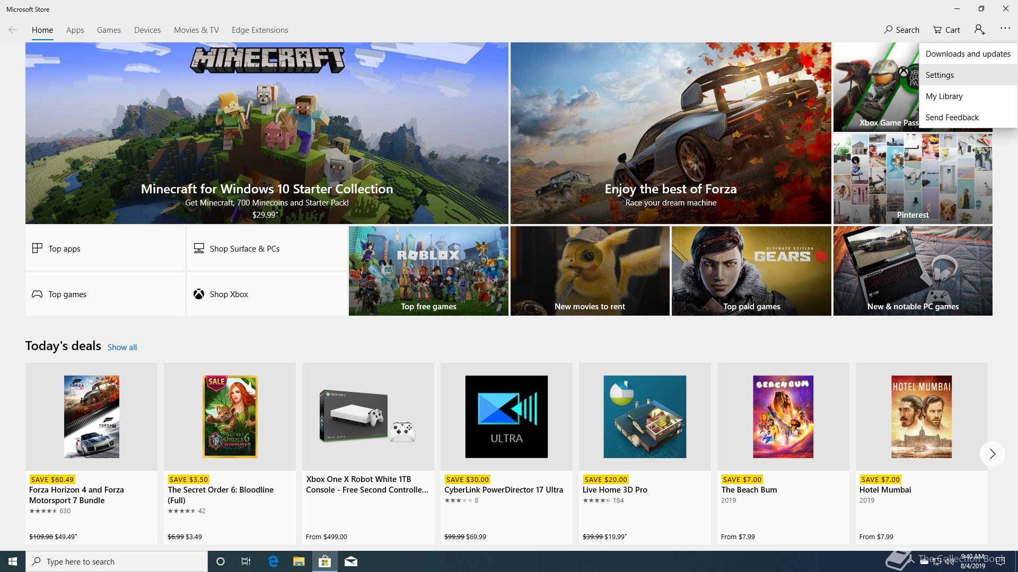Image resolution: width=1018 pixels, height=572 pixels.
Task: Go back with the back arrow icon
Action: tap(13, 30)
